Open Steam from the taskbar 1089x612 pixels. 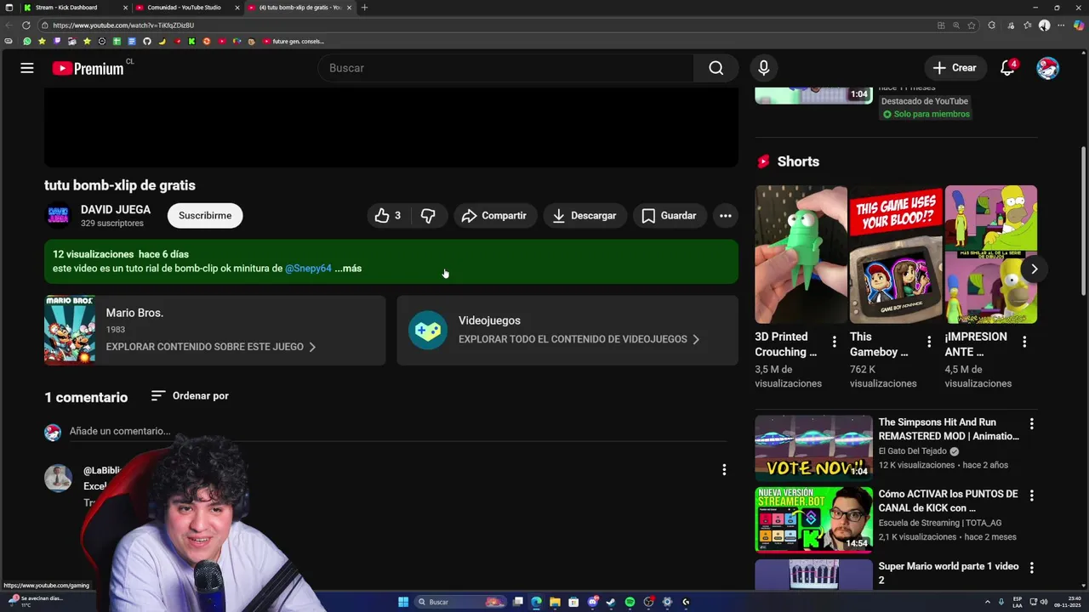(611, 602)
